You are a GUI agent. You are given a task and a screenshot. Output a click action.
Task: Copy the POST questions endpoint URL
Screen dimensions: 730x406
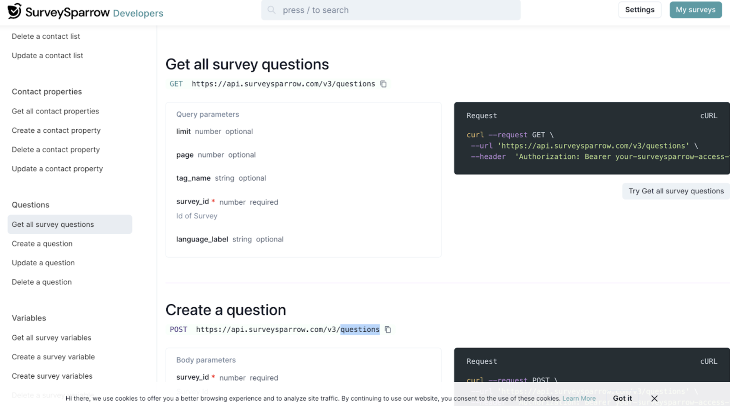388,329
